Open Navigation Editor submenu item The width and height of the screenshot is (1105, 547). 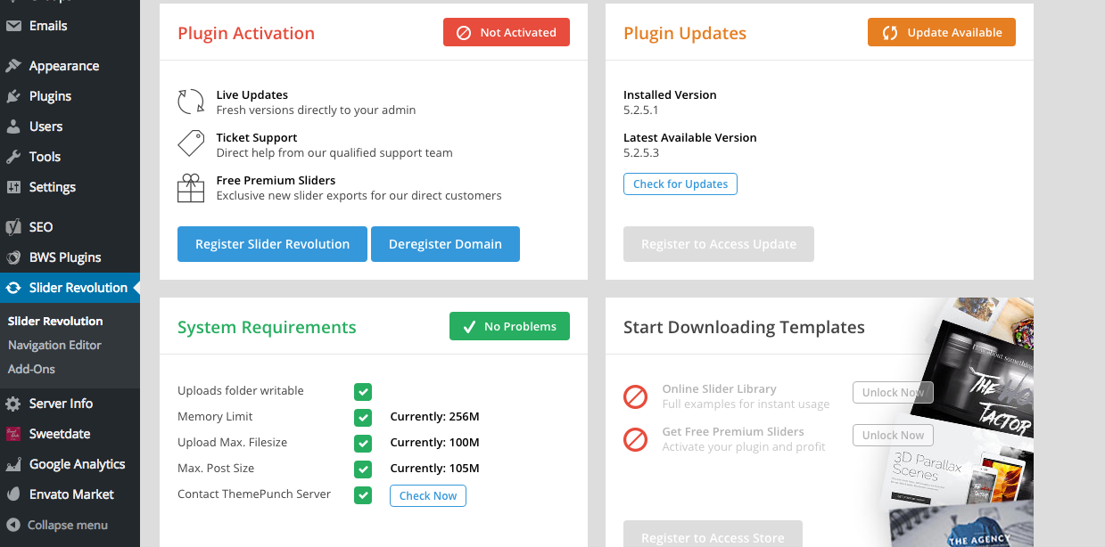(54, 345)
